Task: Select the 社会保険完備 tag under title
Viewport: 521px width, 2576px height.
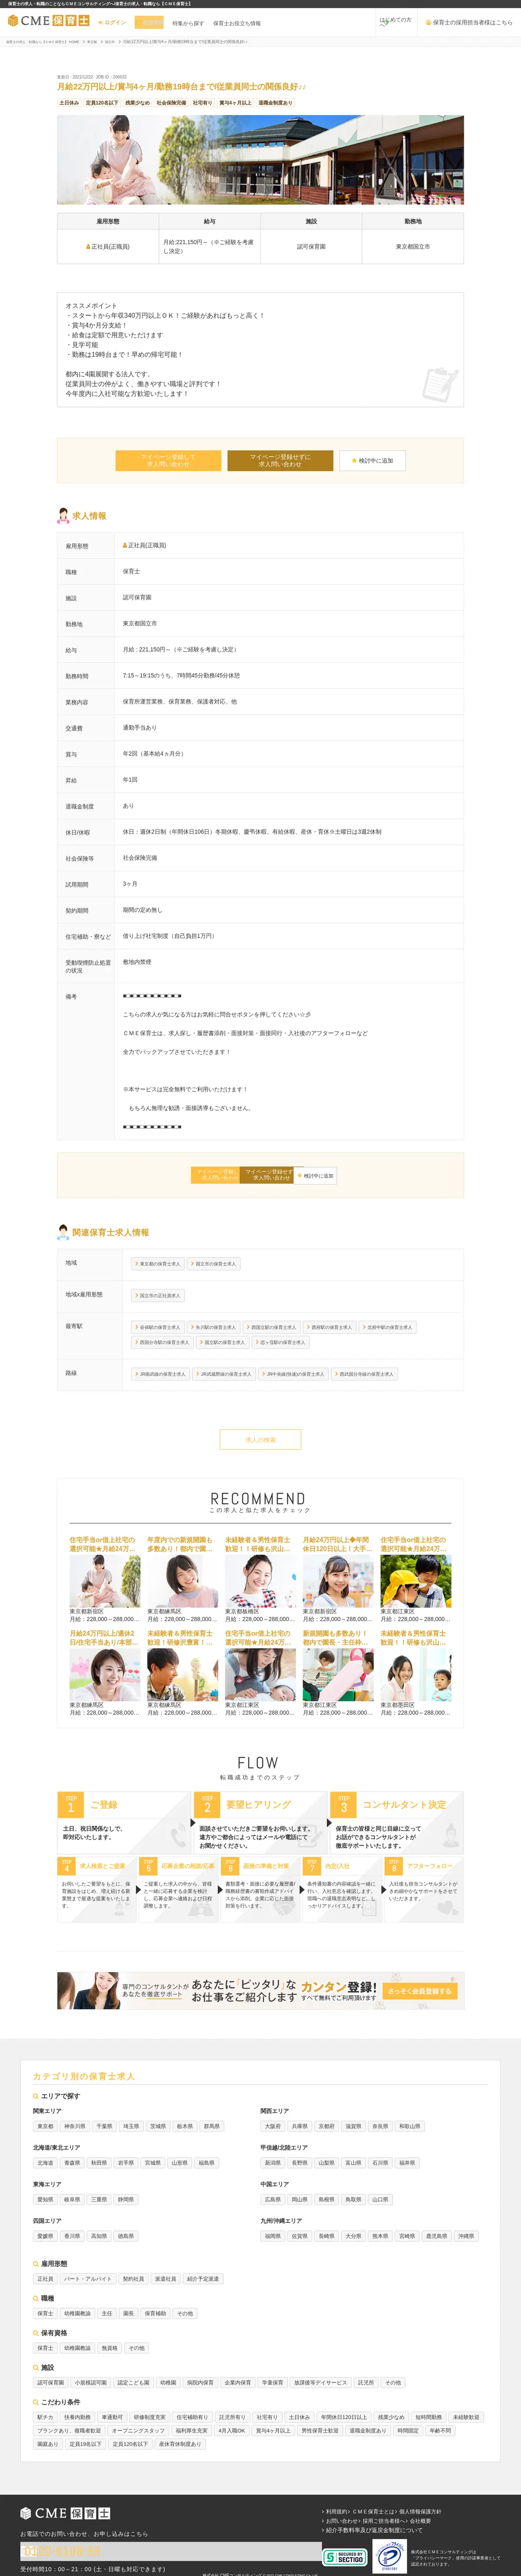Action: (171, 103)
